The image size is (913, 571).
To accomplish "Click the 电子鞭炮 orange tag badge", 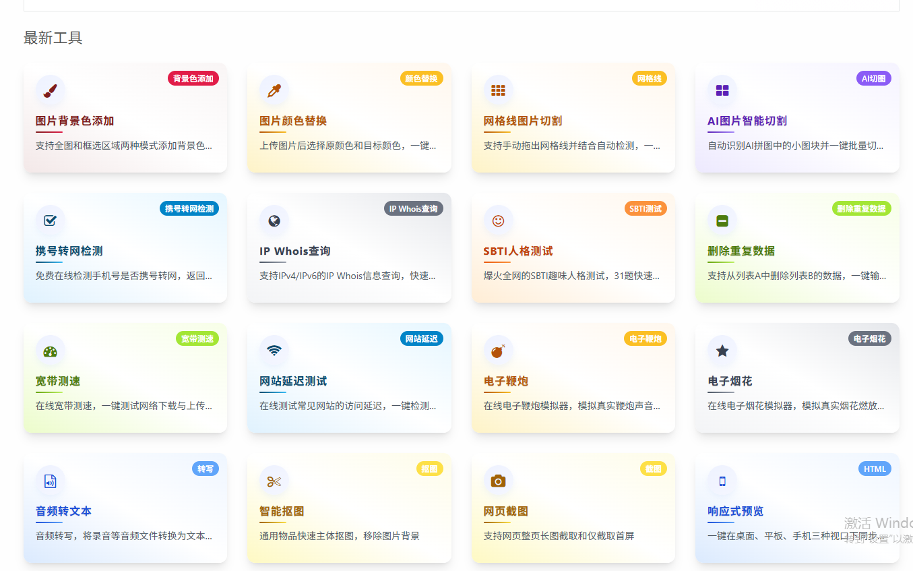I will point(646,338).
